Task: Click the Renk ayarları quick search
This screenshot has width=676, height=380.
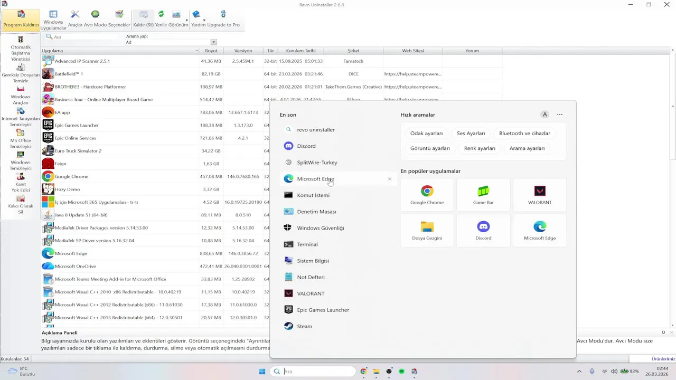Action: click(480, 148)
